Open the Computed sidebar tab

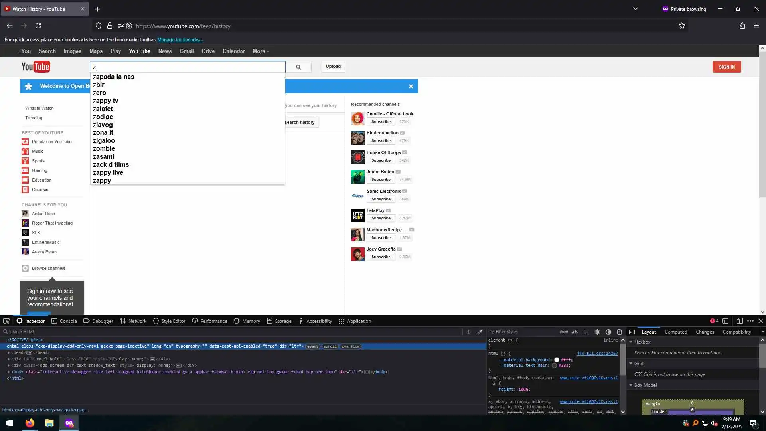tap(675, 332)
